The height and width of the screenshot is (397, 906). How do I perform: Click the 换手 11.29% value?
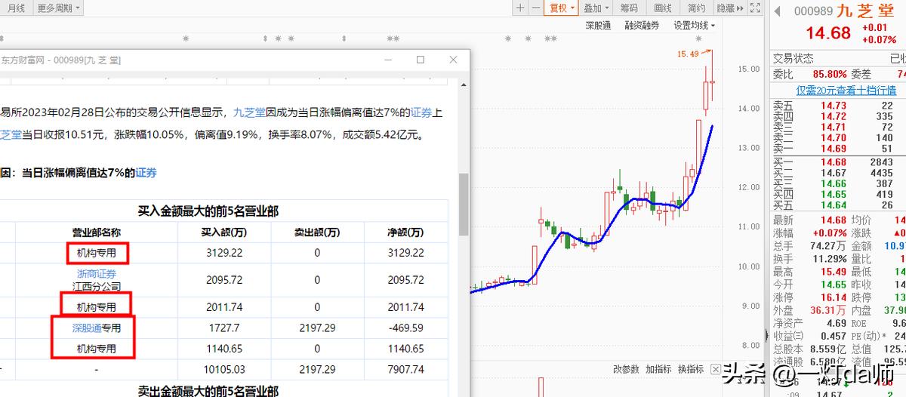pos(830,259)
